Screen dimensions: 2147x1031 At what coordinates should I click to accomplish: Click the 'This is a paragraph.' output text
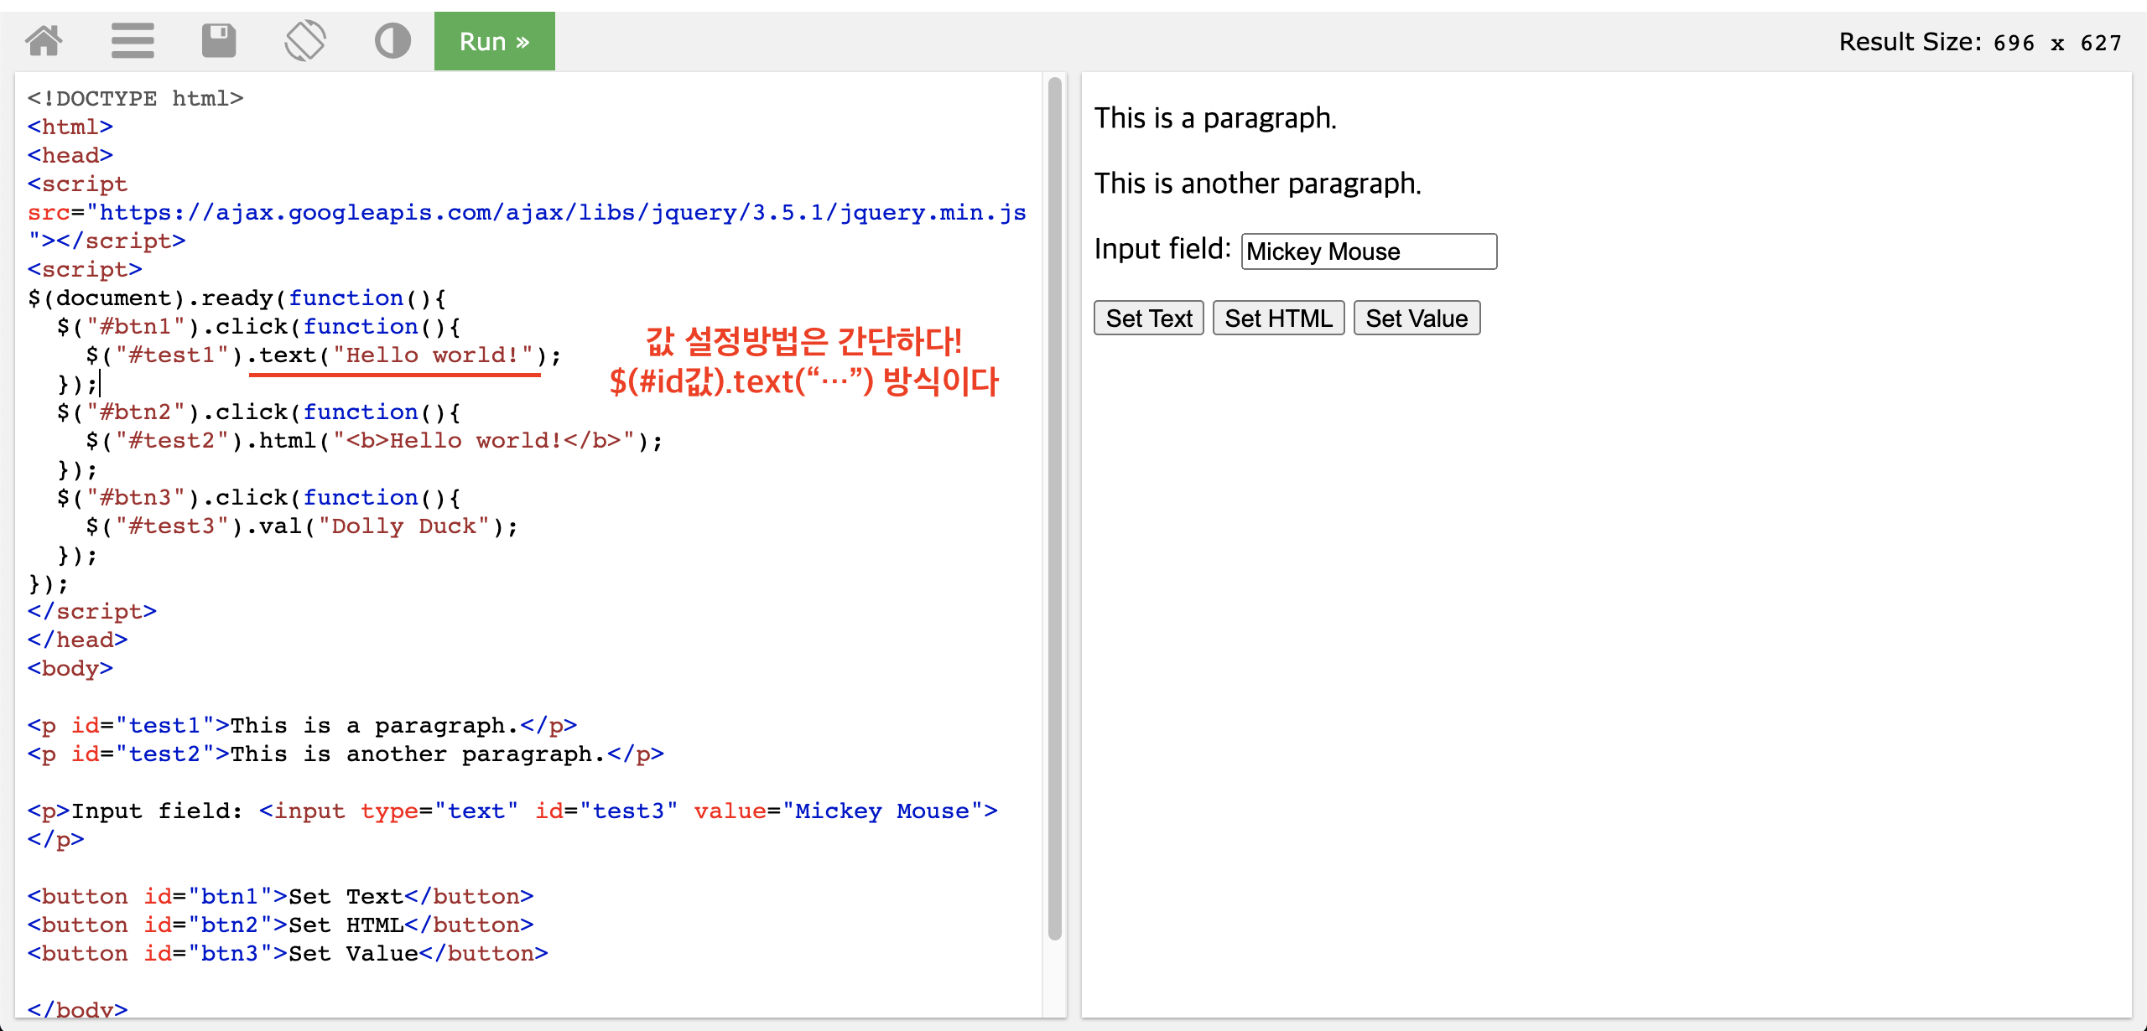click(1215, 118)
